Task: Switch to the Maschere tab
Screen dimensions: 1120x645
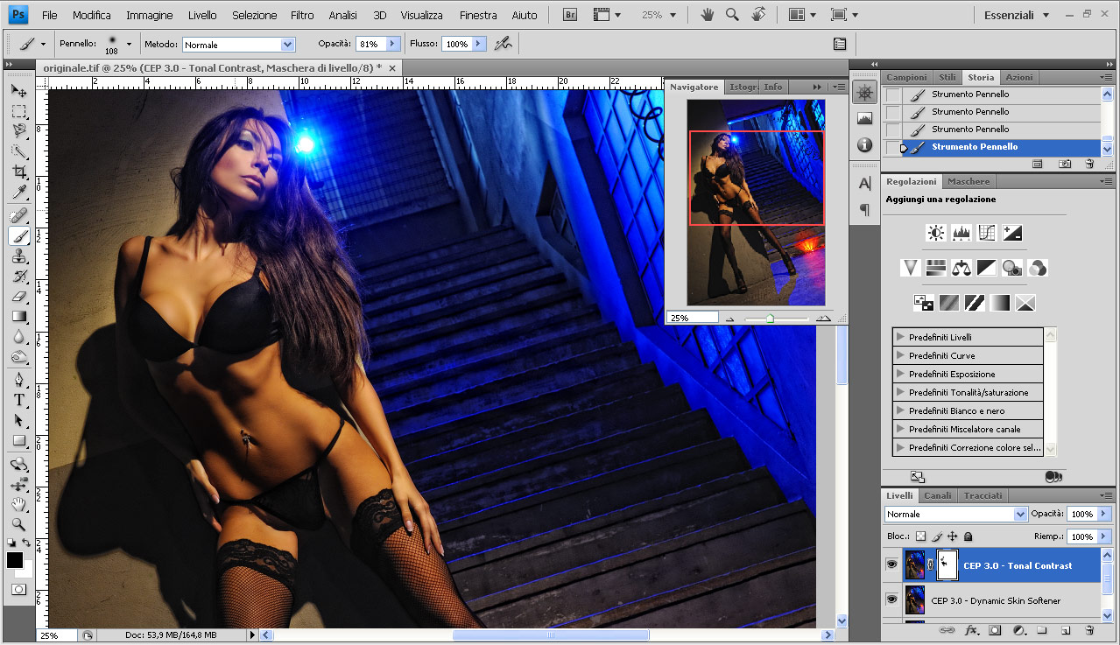Action: (969, 181)
